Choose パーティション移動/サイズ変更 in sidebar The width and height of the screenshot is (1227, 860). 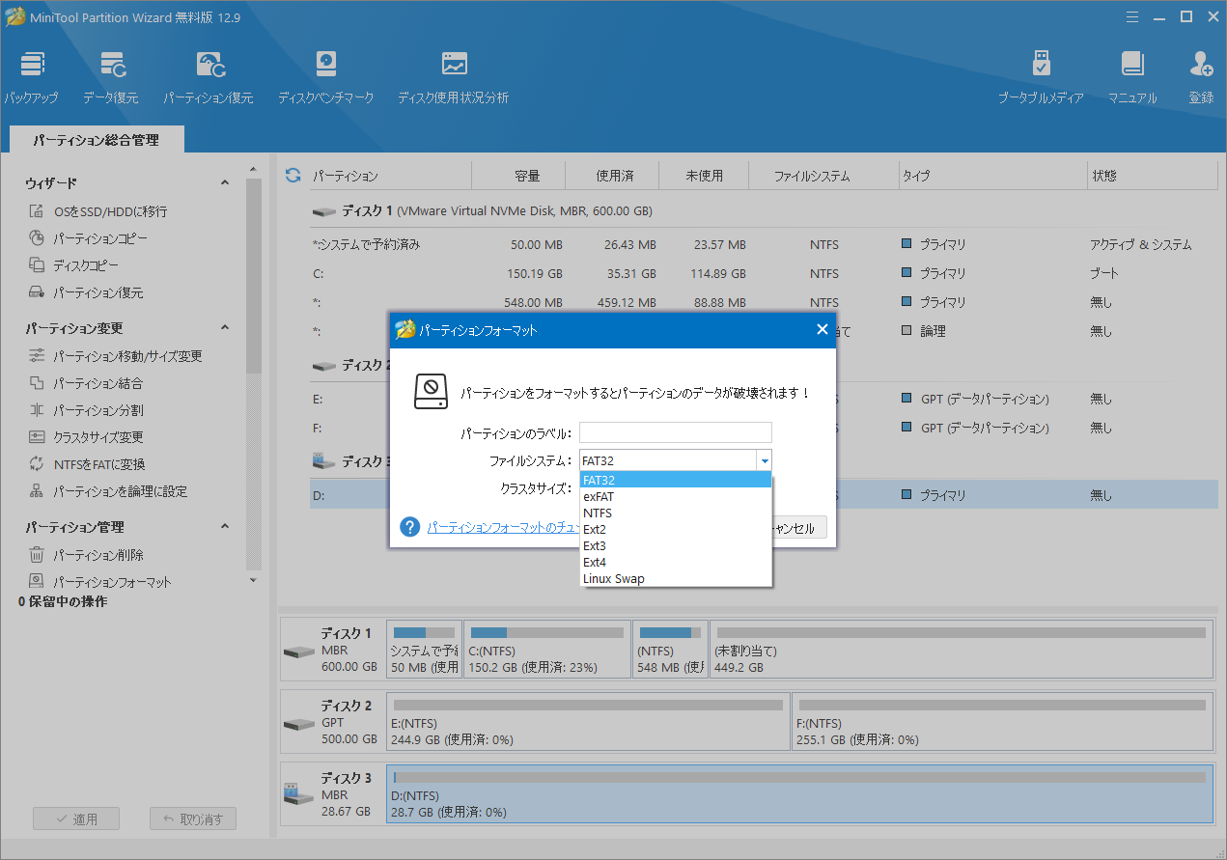pyautogui.click(x=115, y=356)
